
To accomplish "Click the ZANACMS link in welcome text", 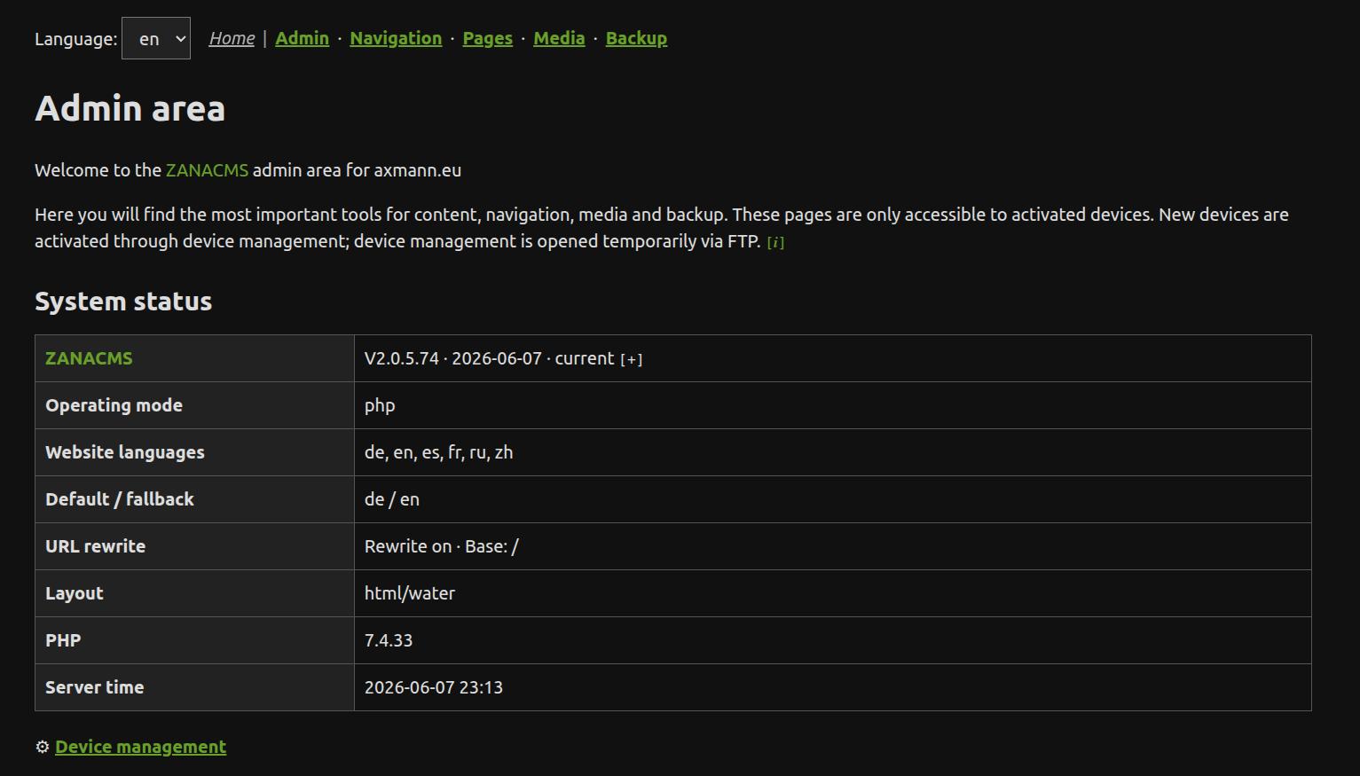I will 207,170.
